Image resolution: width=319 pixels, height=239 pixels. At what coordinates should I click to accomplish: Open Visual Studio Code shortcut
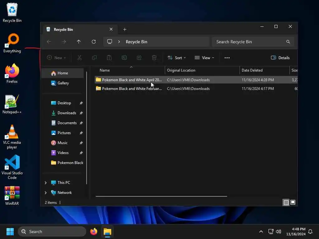pos(12,167)
